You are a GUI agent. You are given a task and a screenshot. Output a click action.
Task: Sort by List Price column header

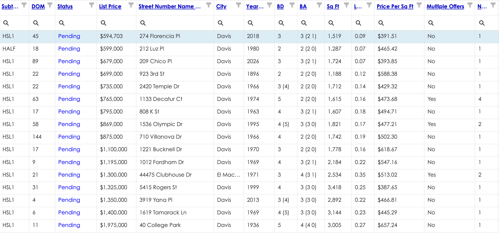click(110, 7)
